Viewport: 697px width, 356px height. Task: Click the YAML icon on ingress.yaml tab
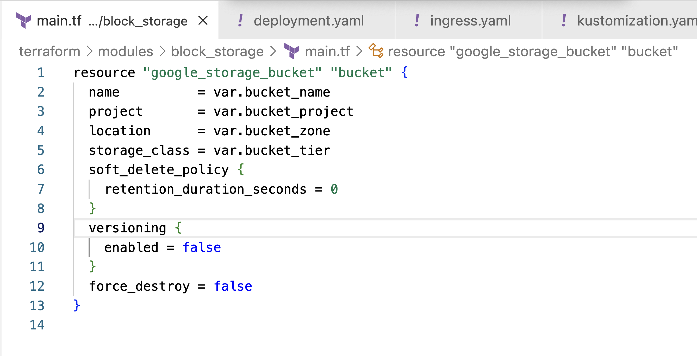click(x=417, y=21)
